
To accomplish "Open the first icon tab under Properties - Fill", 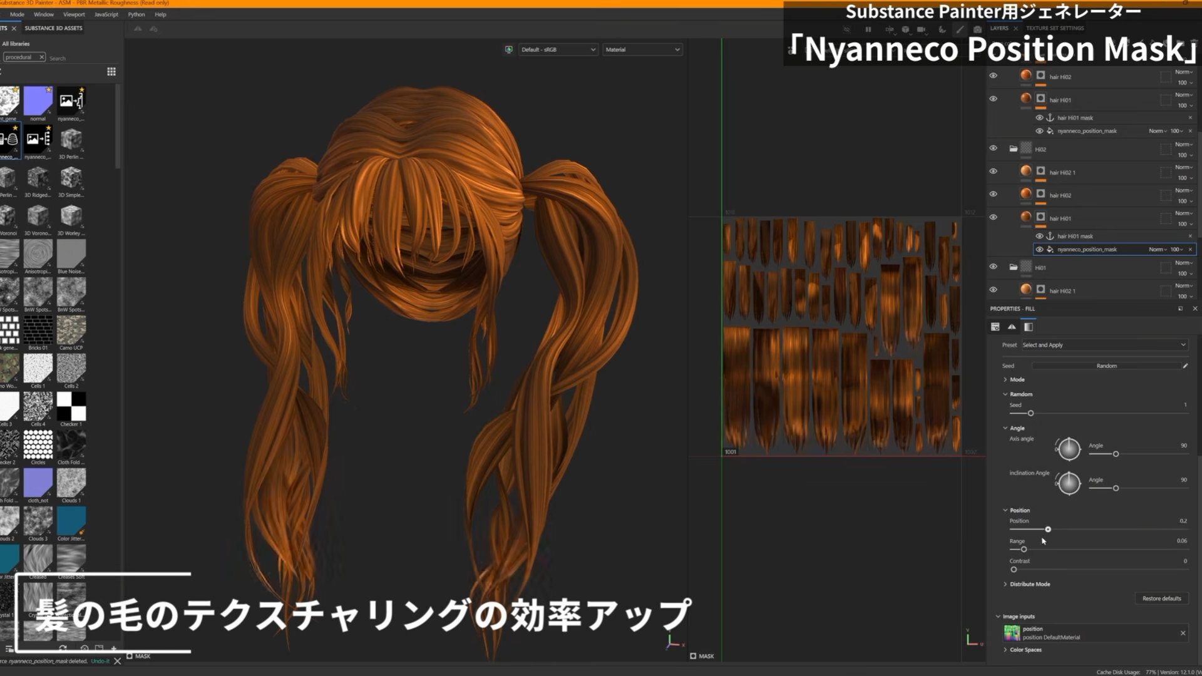I will pos(995,327).
